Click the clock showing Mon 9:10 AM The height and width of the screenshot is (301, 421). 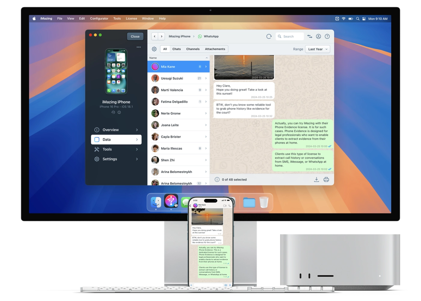tap(378, 18)
